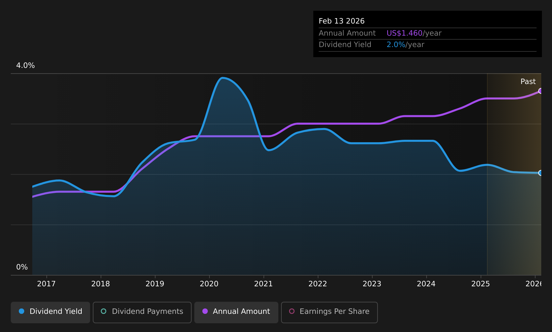Screen dimensions: 552x332
Task: Click the 0% y-axis label
Action: coord(22,267)
